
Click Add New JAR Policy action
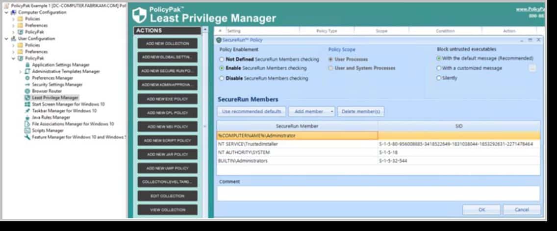tap(167, 155)
